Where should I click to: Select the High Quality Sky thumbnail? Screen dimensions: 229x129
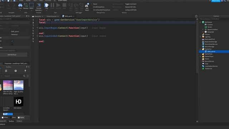[19, 85]
